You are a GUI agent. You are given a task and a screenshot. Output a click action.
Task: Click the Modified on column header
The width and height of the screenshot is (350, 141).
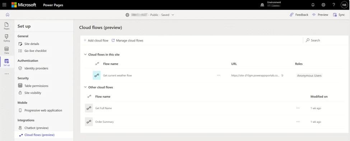click(319, 97)
